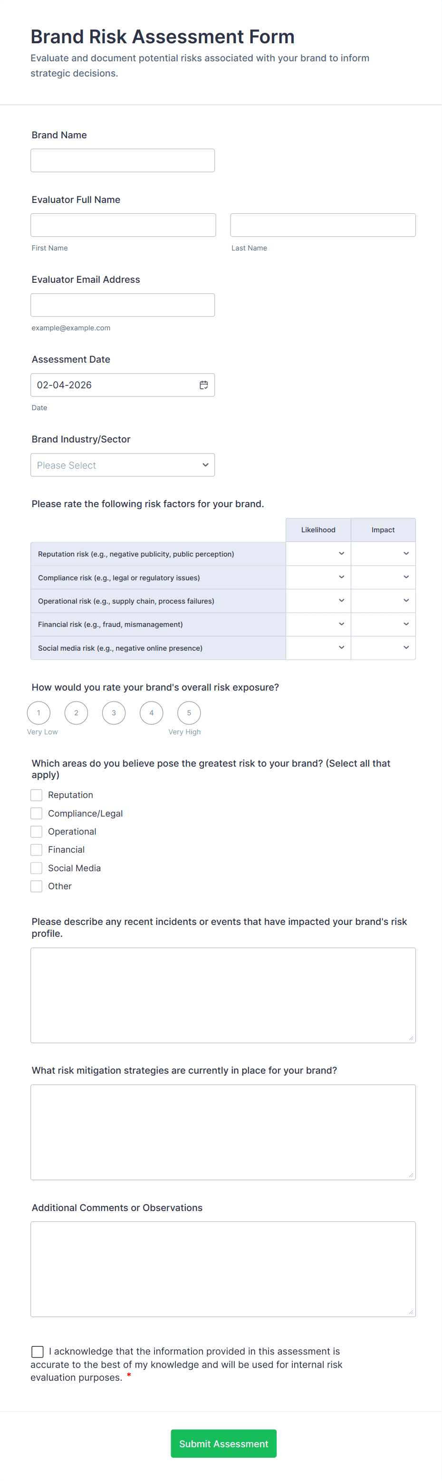The height and width of the screenshot is (1481, 442).
Task: Select the Other risk area checkbox
Action: (36, 886)
